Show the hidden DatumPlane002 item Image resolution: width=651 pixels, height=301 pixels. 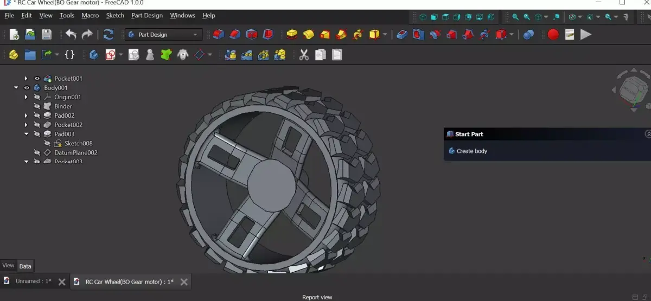click(37, 152)
